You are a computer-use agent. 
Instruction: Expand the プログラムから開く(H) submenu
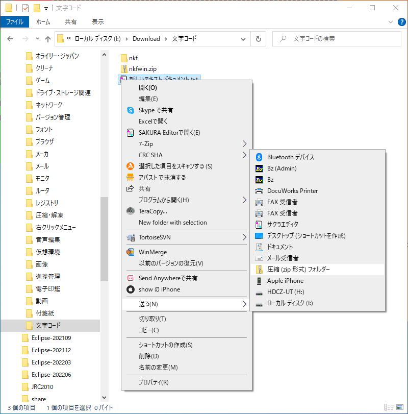point(244,200)
